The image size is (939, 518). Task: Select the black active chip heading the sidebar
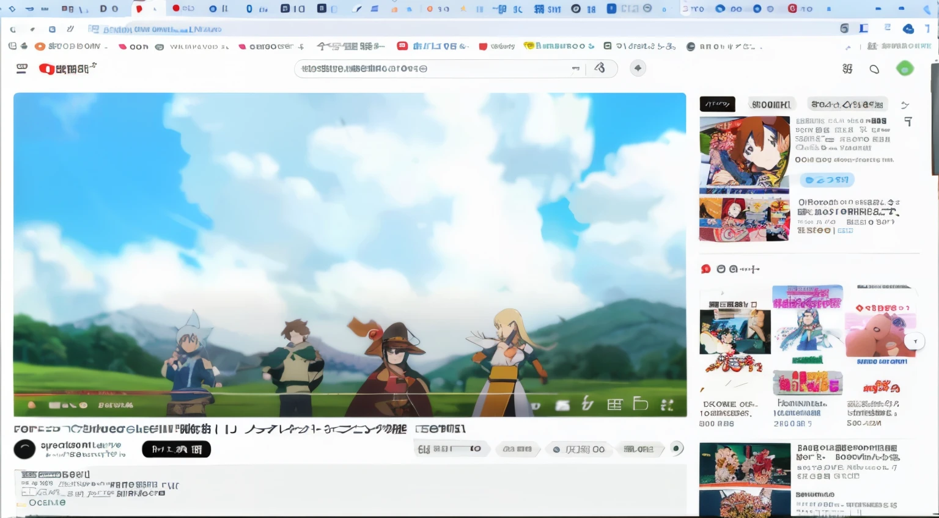point(717,104)
